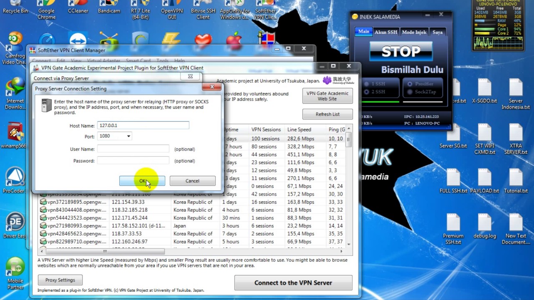Open the New Text Document file icon
Screen dimensions: 534x300
[516, 229]
